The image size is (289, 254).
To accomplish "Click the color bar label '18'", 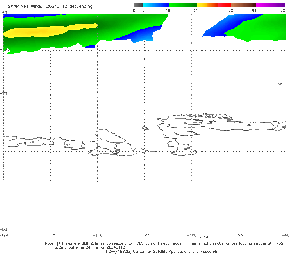I will tap(168, 10).
